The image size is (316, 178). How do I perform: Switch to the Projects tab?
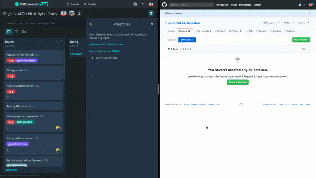pyautogui.click(x=235, y=31)
